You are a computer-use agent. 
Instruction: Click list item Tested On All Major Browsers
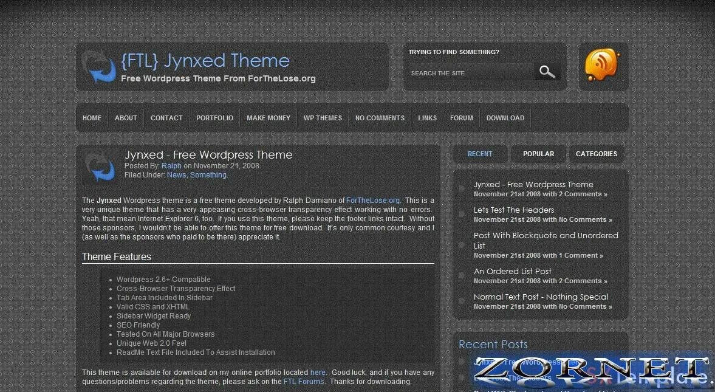(x=165, y=334)
